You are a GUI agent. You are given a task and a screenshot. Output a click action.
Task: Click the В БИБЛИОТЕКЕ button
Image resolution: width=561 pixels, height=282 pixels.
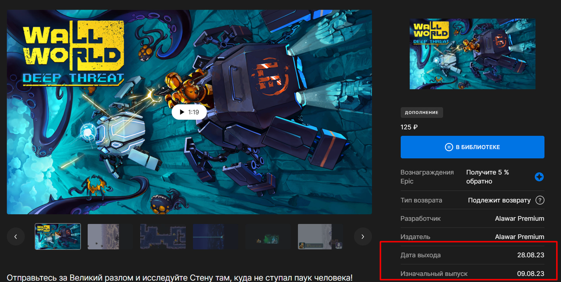pyautogui.click(x=473, y=147)
